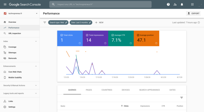204x112 pixels.
Task: Switch to the Search Appearance tab
Action: click(149, 90)
